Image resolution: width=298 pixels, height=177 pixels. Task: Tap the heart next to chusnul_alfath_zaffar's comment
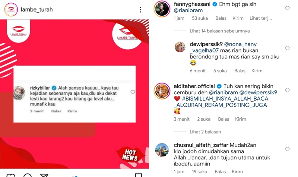pos(287,149)
